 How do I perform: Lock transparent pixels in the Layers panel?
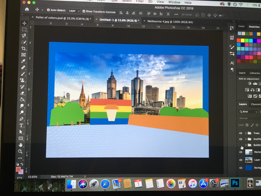tap(247, 125)
